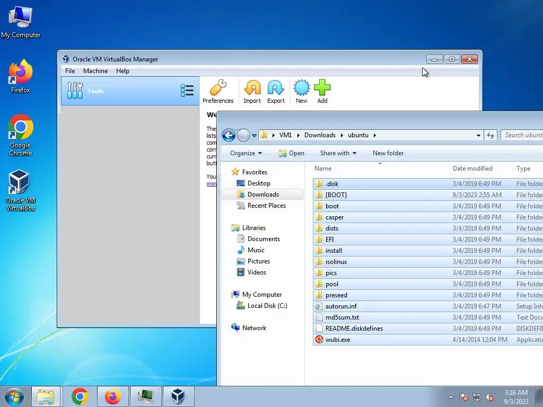Screen dimensions: 543x407
Task: Open the File menu in VirtualBox
Action: [70, 71]
